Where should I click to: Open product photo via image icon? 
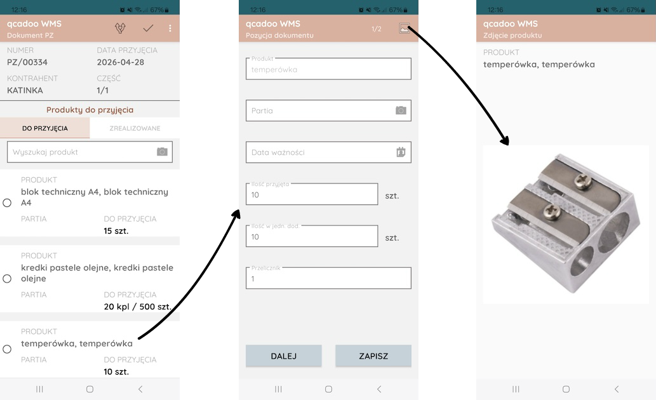[x=404, y=28]
